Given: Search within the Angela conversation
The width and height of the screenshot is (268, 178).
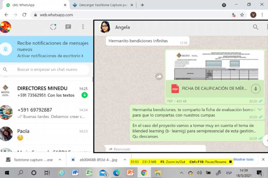Looking at the screenshot, I should pos(255,27).
